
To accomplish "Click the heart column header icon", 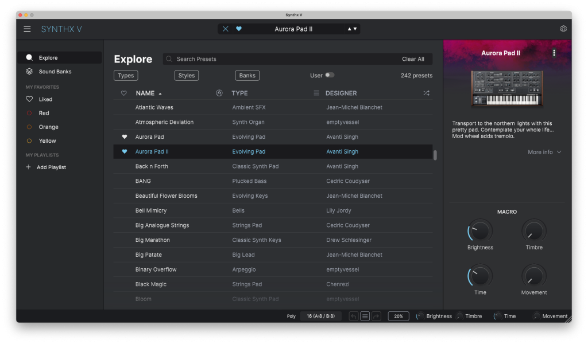I will click(x=124, y=93).
